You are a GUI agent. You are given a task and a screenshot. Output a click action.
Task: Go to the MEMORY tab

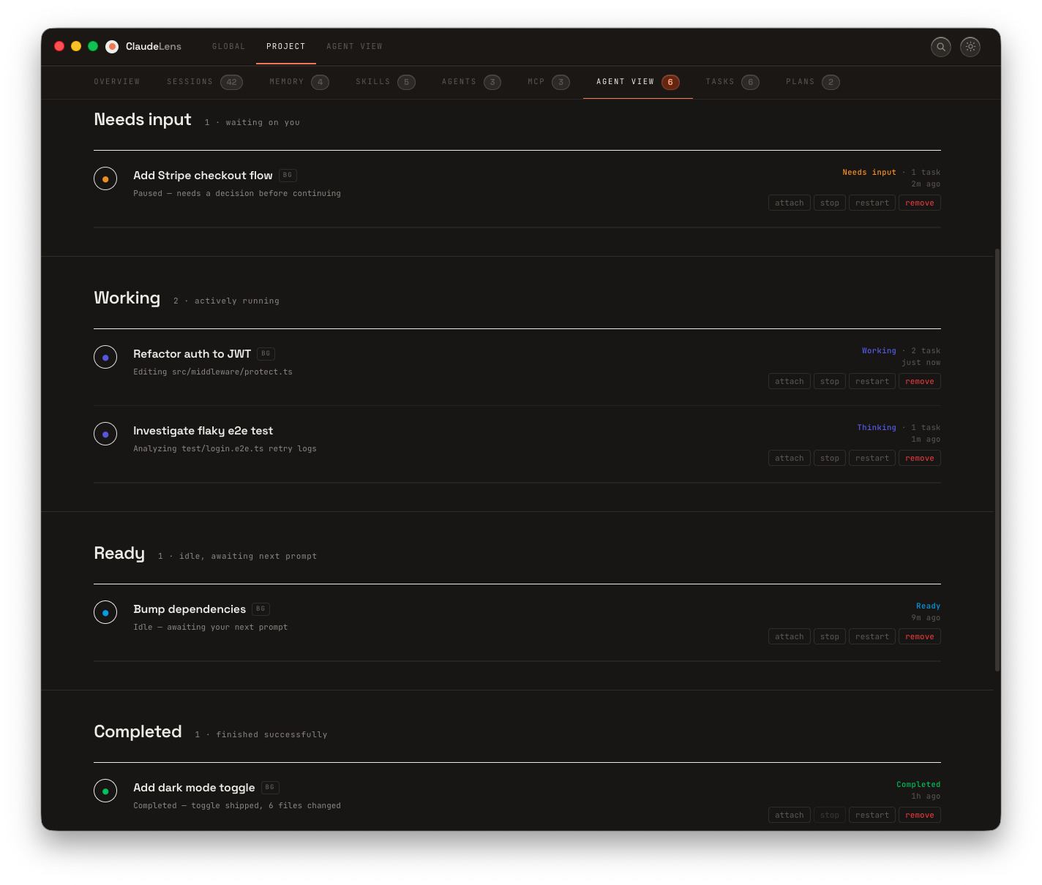click(x=299, y=82)
